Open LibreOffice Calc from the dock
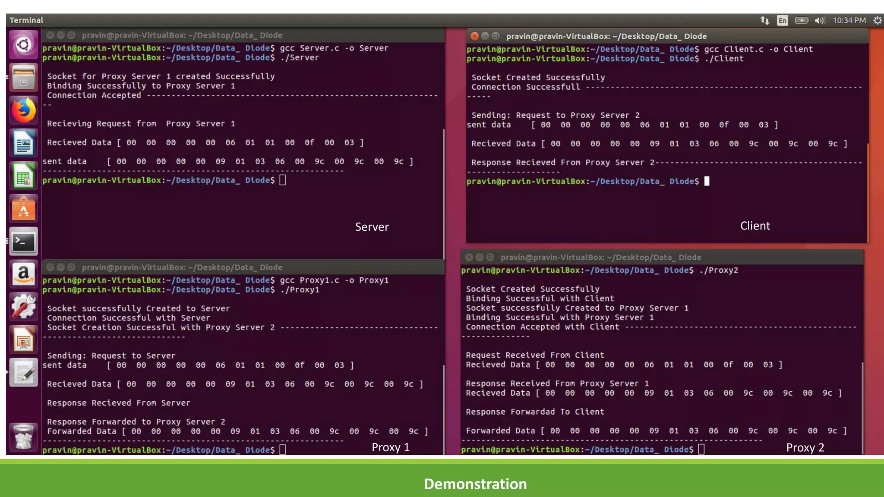The image size is (884, 497). pyautogui.click(x=23, y=176)
